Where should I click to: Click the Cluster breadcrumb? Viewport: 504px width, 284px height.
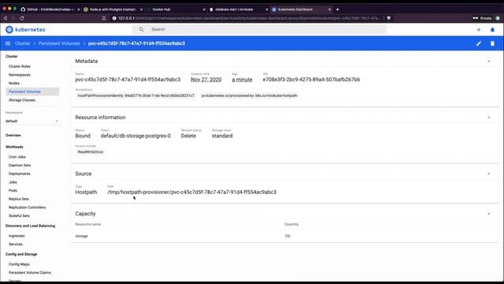23,43
